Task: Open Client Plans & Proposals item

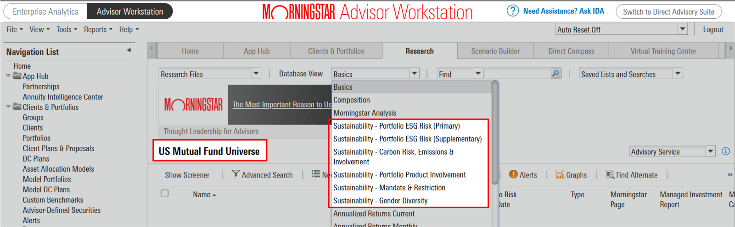Action: tap(58, 148)
